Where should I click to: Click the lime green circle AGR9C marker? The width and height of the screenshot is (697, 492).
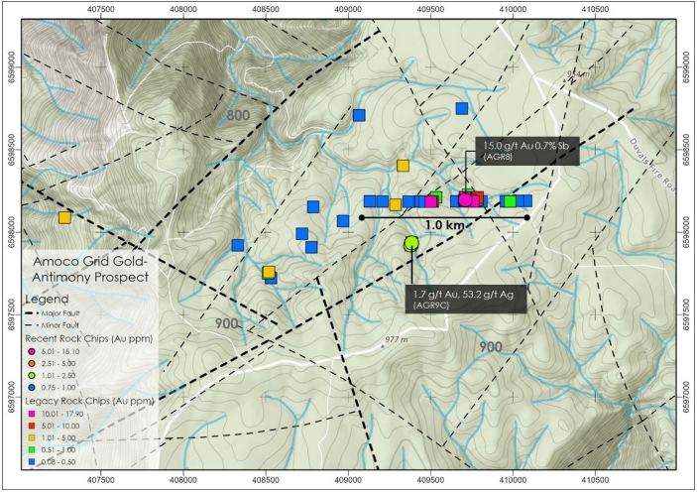point(412,242)
